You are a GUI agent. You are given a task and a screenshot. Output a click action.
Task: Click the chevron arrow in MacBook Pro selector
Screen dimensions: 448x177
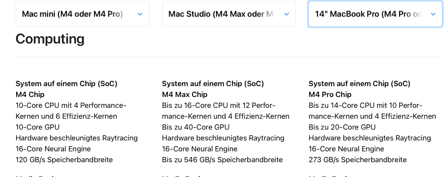pos(433,14)
